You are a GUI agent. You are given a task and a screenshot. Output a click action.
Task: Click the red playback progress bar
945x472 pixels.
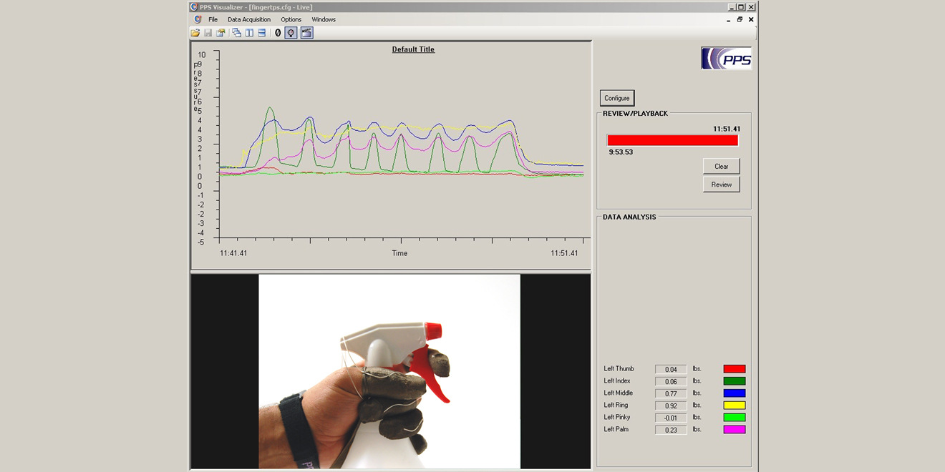point(672,140)
